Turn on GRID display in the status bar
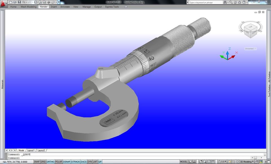 [42, 161]
